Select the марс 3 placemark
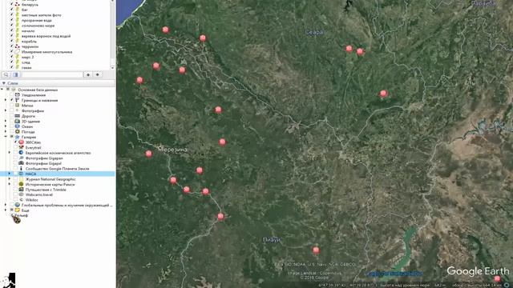Viewport: 513px width, 288px height. pyautogui.click(x=27, y=57)
